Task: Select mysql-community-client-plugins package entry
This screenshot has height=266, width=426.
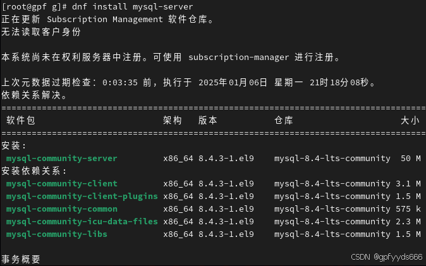Action: (x=82, y=196)
